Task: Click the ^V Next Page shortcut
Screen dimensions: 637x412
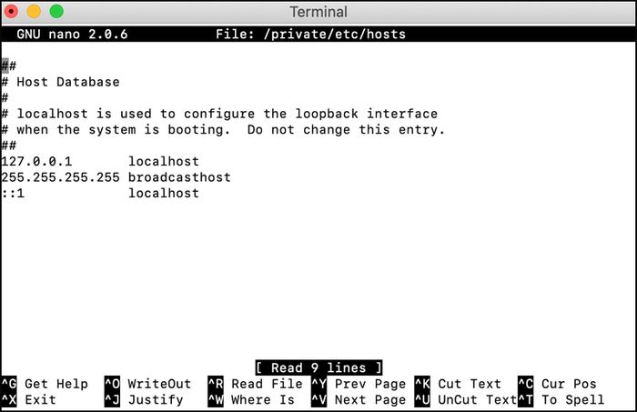Action: coord(359,399)
